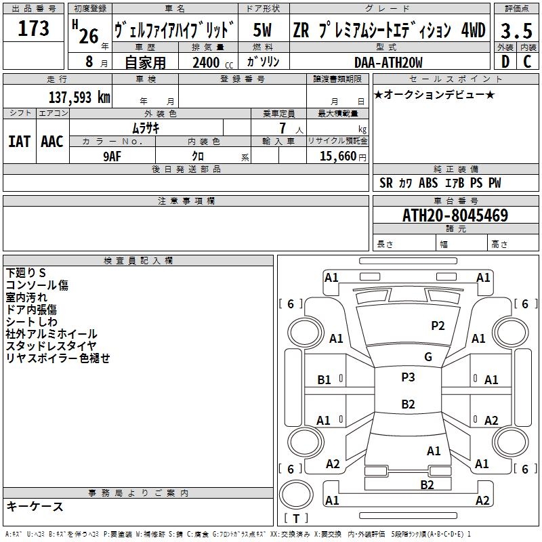This screenshot has height=542, width=542.
Task: Click inspector note ドア内張傷
Action: 31,310
